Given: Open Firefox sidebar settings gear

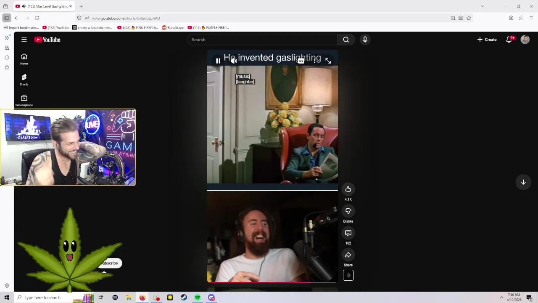Looking at the screenshot, I should coord(7,286).
